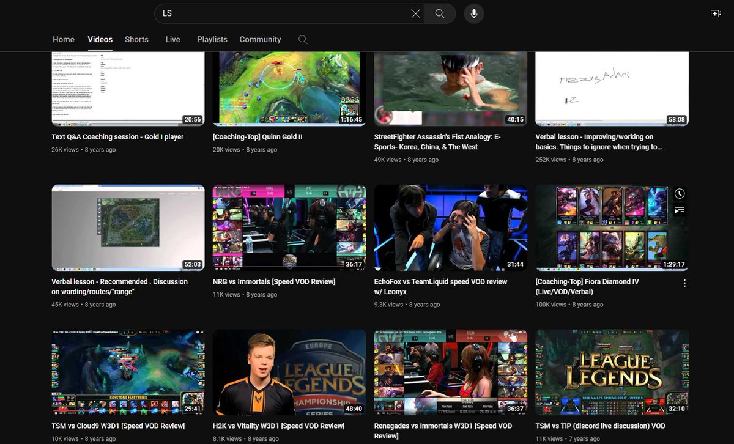
Task: Play the TSM vs TiP League thumbnail
Action: click(x=612, y=372)
